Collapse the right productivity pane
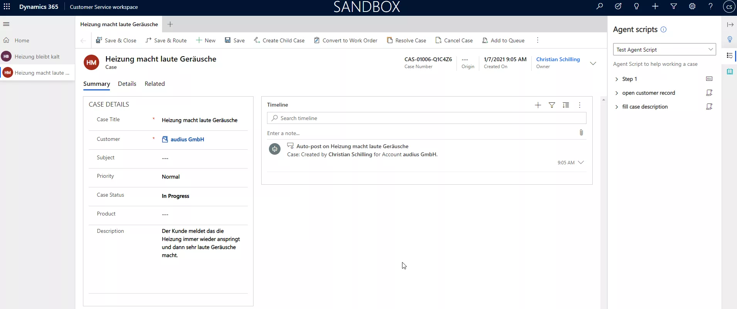This screenshot has height=309, width=737. [730, 25]
